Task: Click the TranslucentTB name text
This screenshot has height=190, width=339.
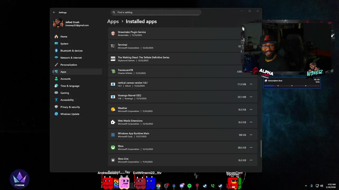Action: tap(125, 70)
